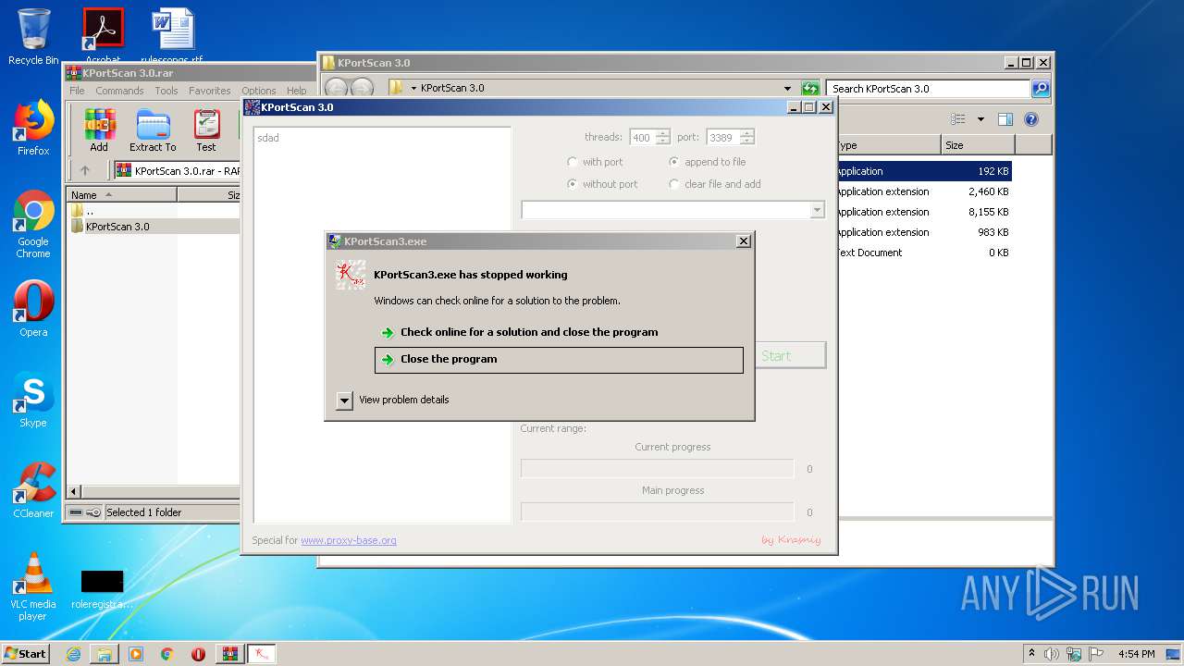Select the Acrobat desktop shortcut icon
The width and height of the screenshot is (1184, 666).
point(103,35)
